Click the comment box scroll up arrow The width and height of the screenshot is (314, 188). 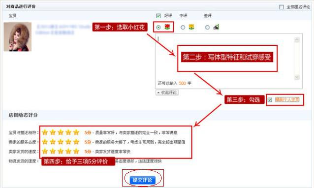coord(297,40)
